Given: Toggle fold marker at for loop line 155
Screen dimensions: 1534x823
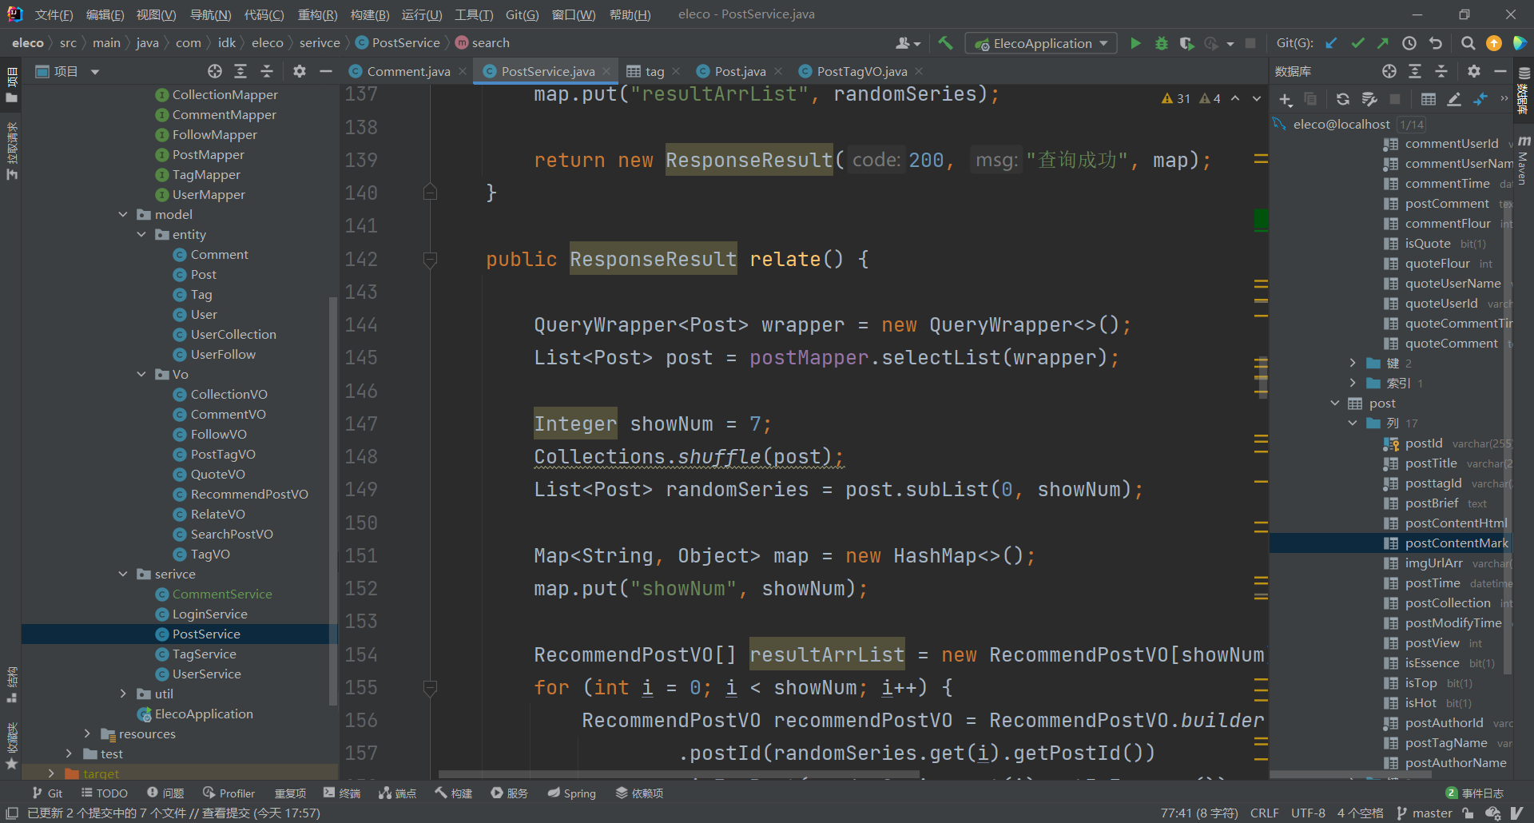Looking at the screenshot, I should 430,687.
